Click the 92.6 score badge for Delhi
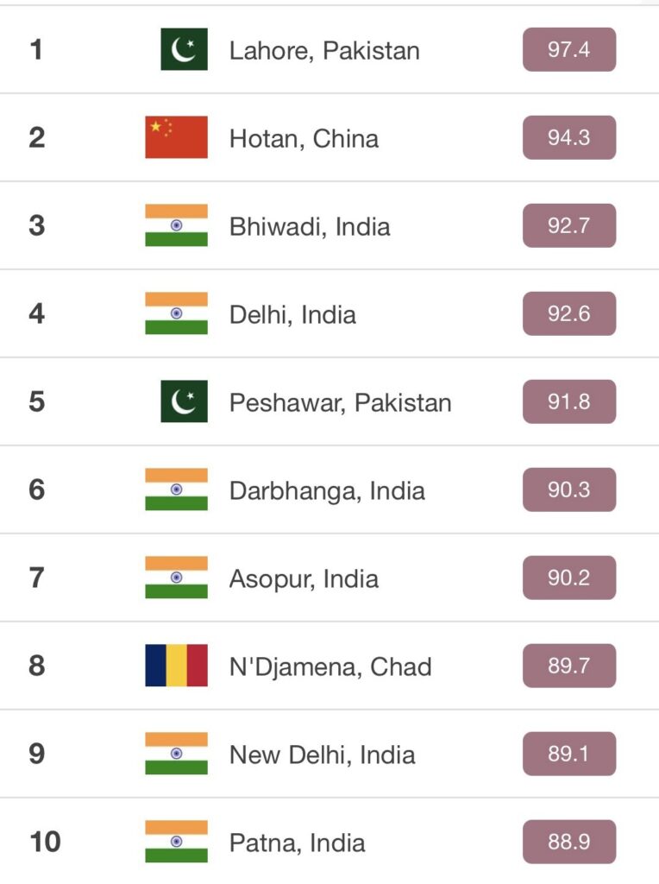This screenshot has width=659, height=884. (569, 313)
